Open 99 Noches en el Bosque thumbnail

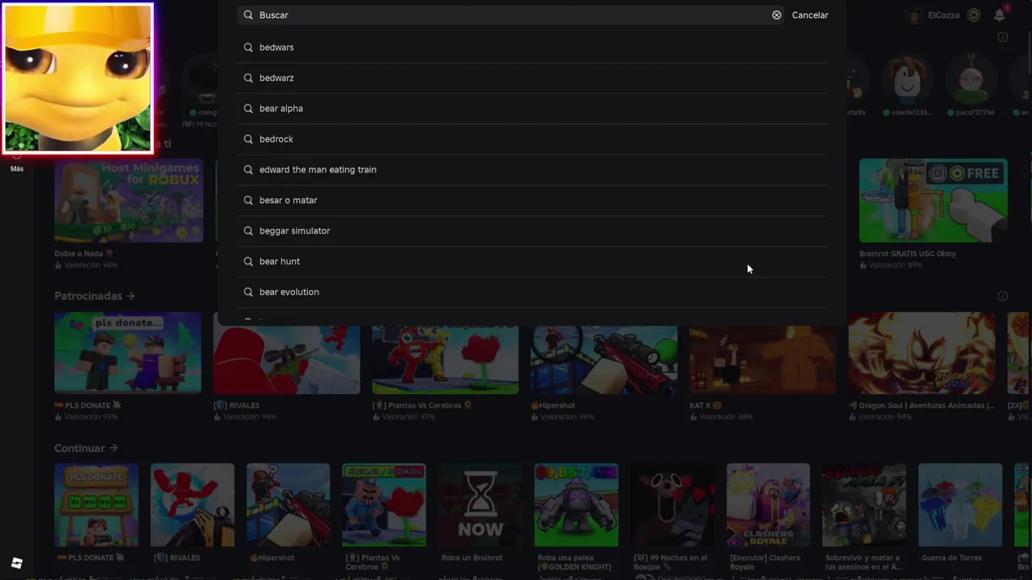pos(672,505)
